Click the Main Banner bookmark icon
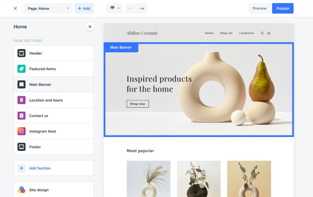The height and width of the screenshot is (197, 313). pos(21,84)
